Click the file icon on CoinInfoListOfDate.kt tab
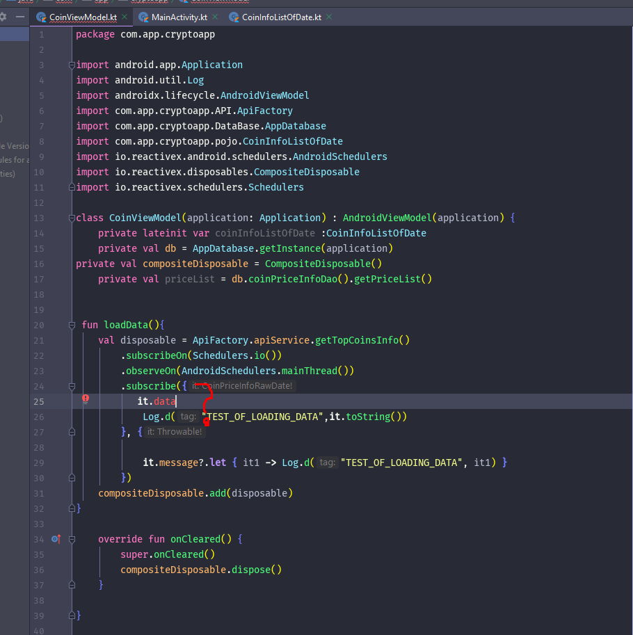Image resolution: width=633 pixels, height=635 pixels. click(x=234, y=17)
